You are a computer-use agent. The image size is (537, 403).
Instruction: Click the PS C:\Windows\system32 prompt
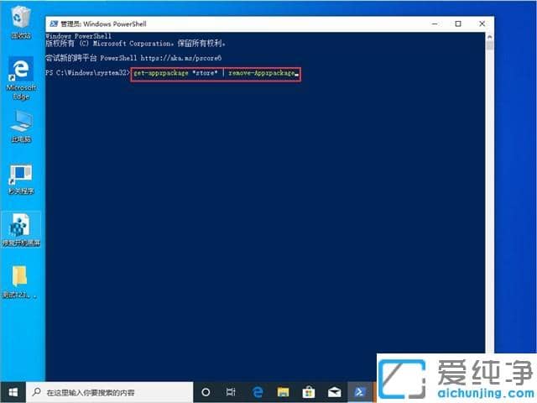coord(87,73)
